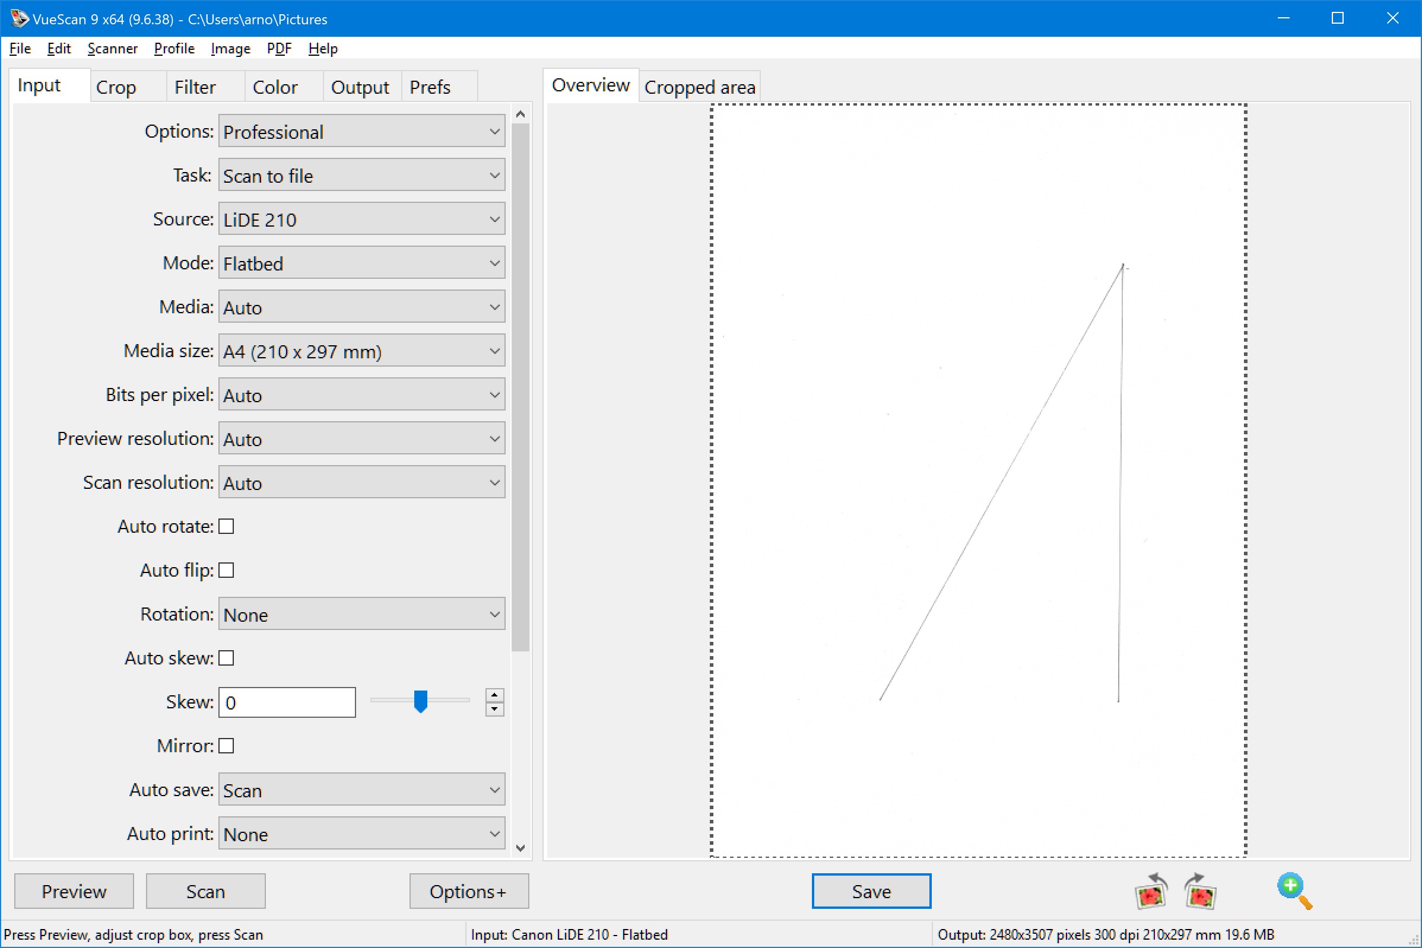Viewport: 1422px width, 948px height.
Task: Switch to the Cropped area tab
Action: coord(699,87)
